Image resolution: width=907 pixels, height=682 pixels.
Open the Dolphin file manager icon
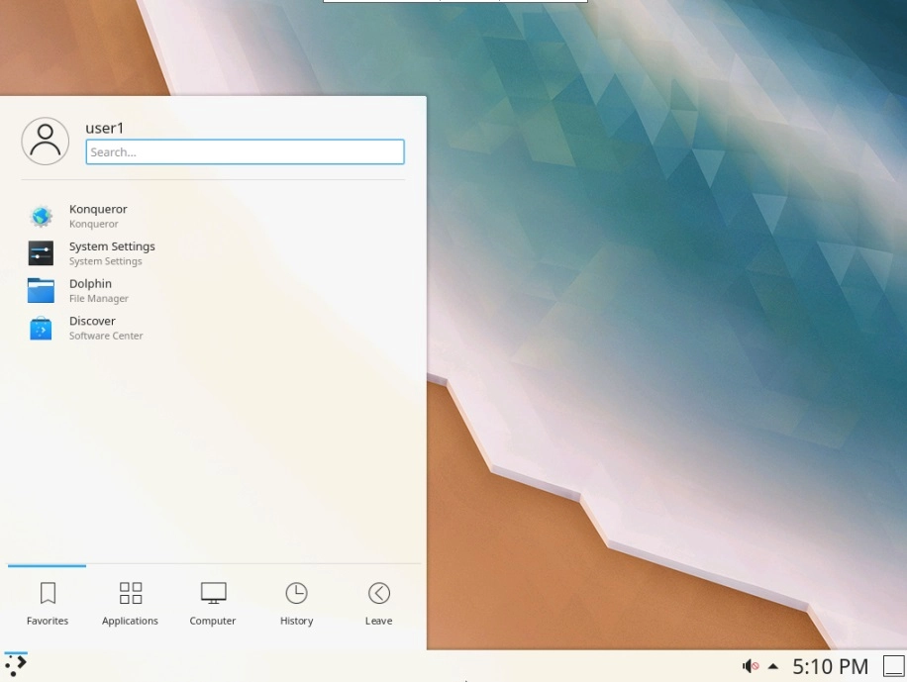pos(41,290)
